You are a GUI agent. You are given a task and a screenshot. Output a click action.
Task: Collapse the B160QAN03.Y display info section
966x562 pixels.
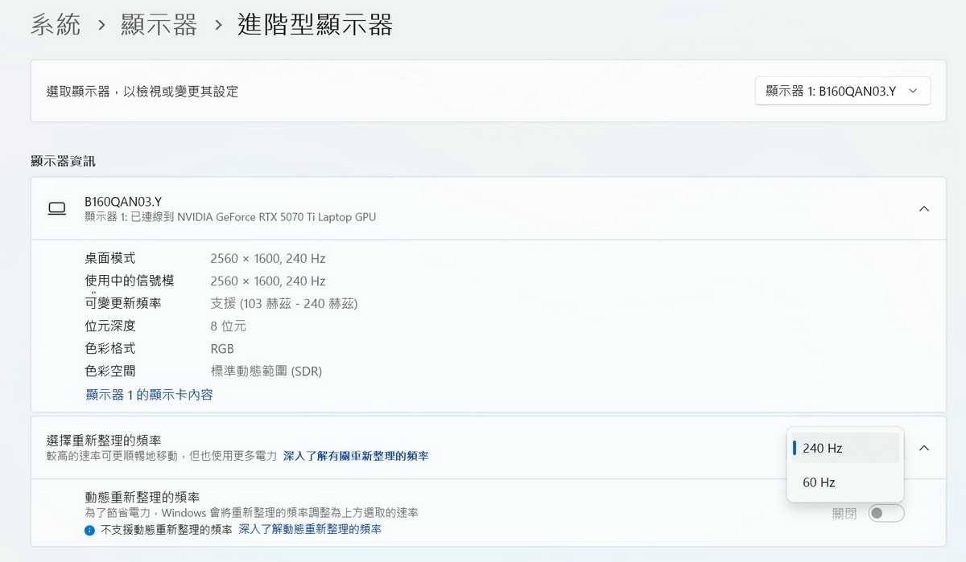923,209
